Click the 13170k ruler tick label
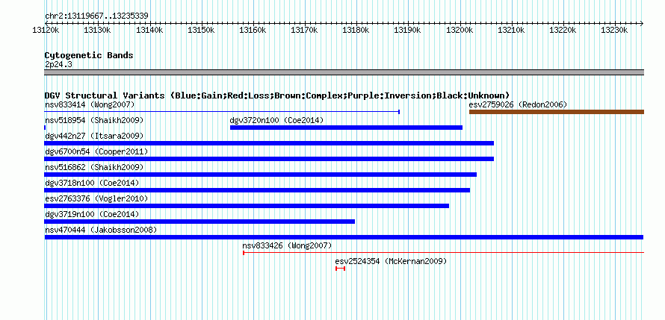The width and height of the screenshot is (665, 320). point(304,30)
